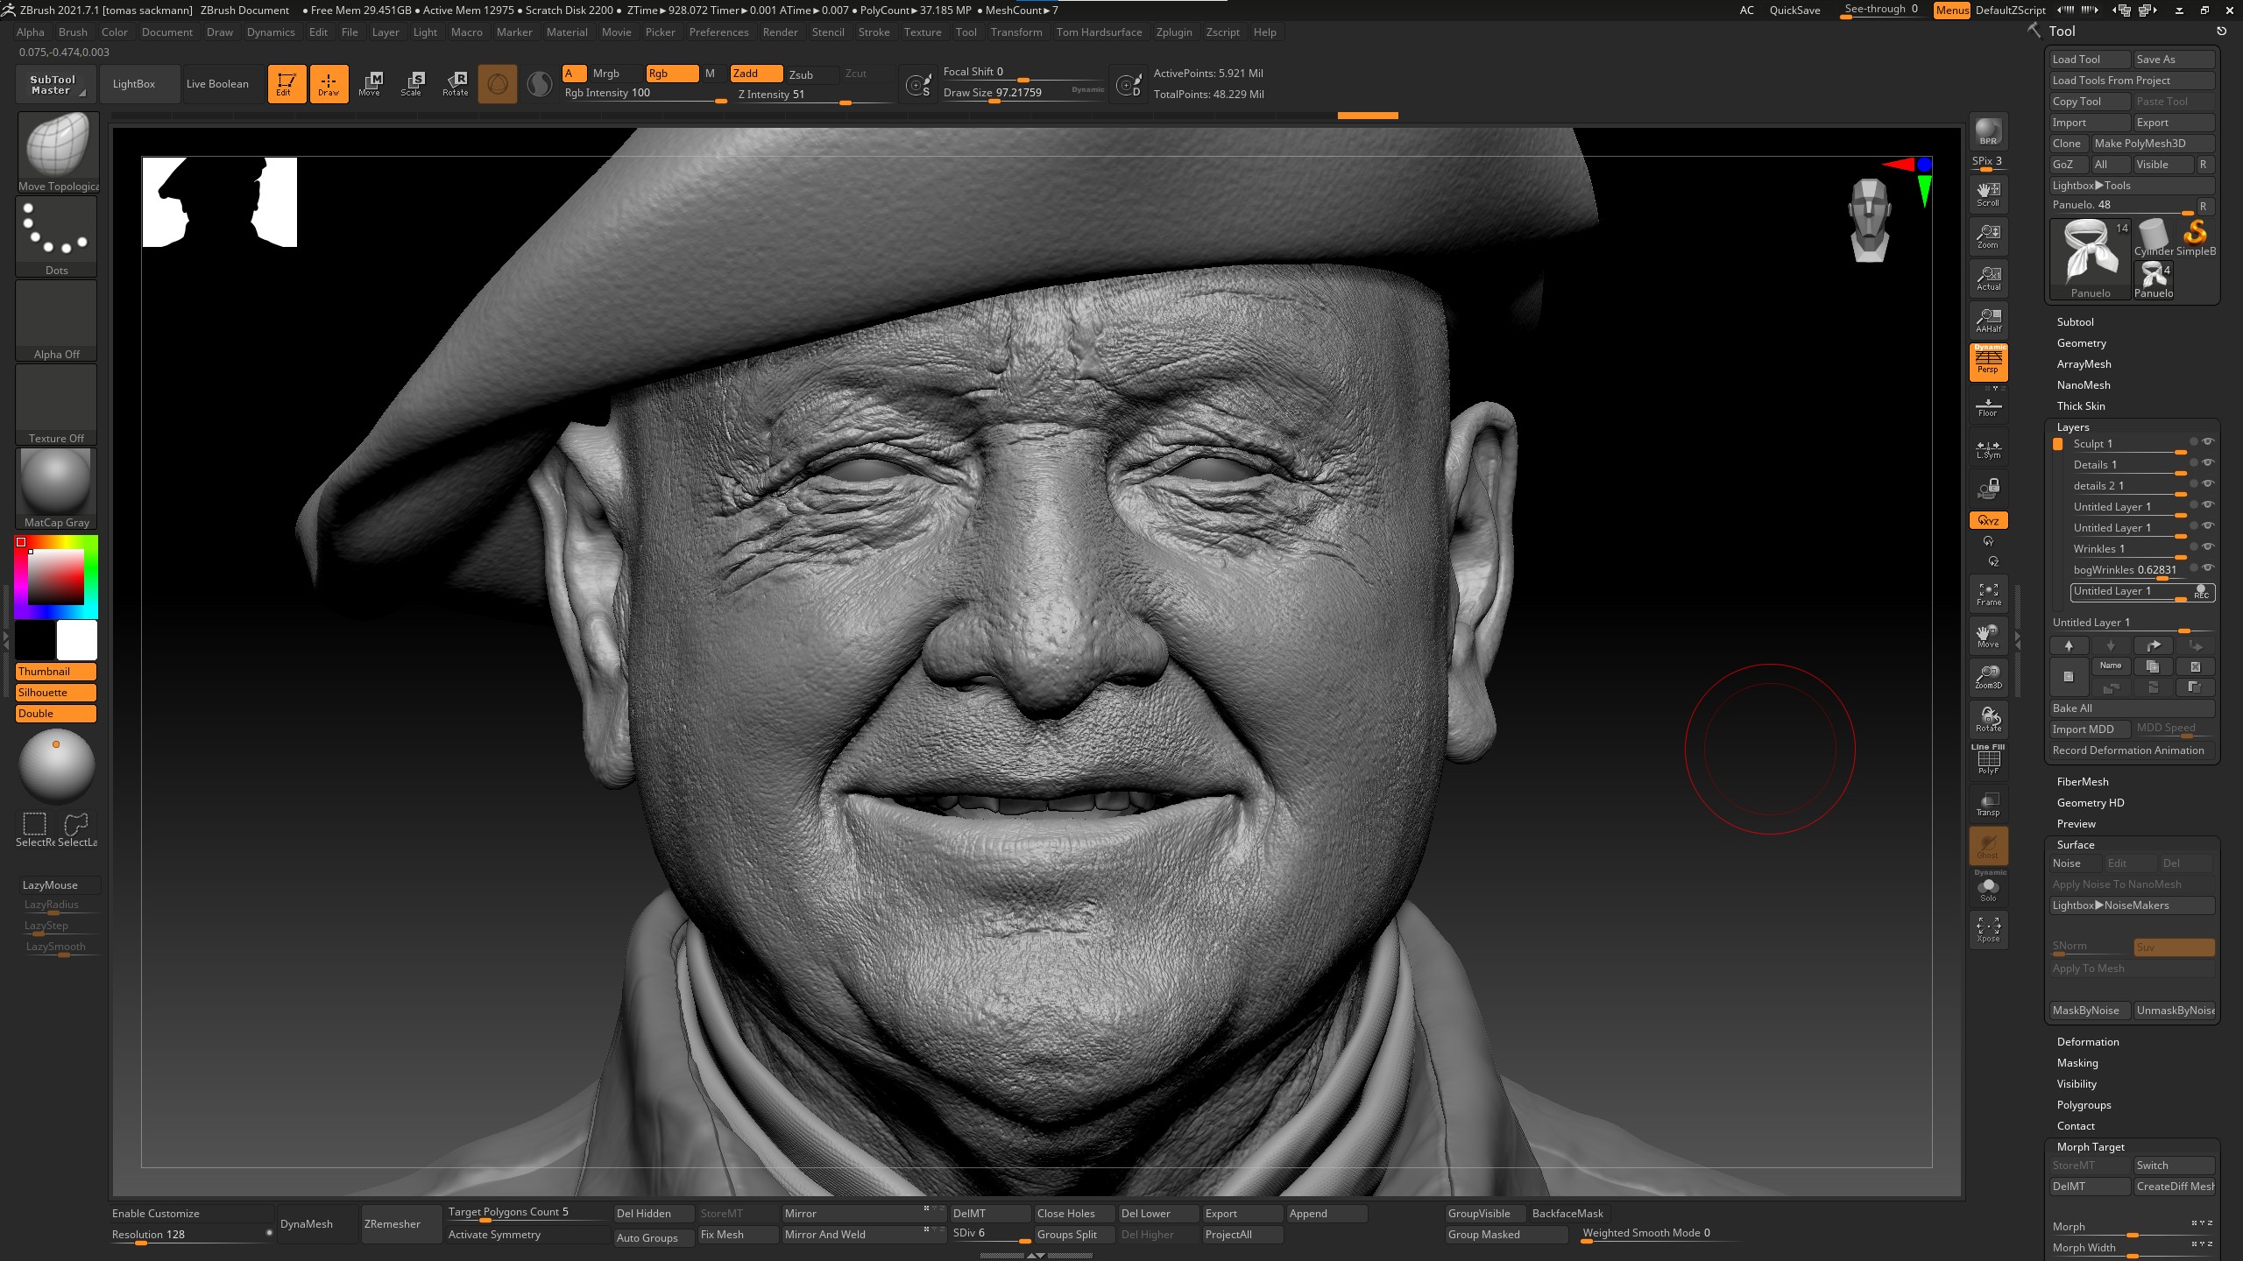
Task: Select the Rotate transform tool
Action: [456, 84]
